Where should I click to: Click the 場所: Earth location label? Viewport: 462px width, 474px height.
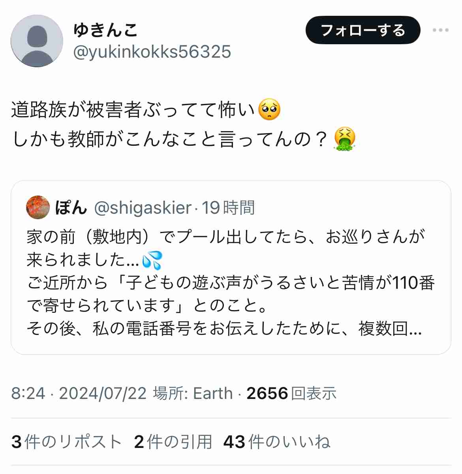click(x=193, y=393)
